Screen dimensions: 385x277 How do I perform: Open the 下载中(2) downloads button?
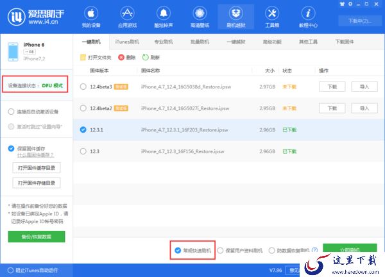[360, 21]
